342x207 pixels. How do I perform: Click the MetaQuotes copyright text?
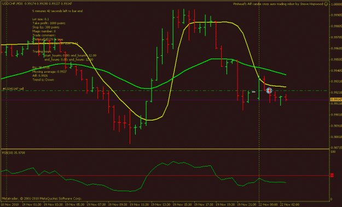tap(42, 198)
